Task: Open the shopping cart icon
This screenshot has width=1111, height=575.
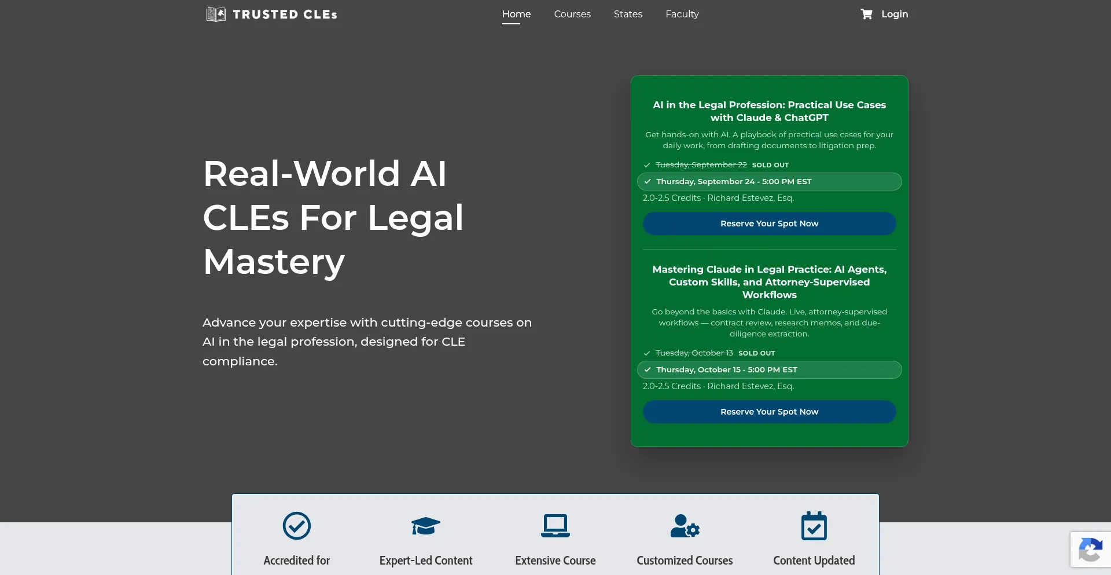Action: click(x=866, y=14)
